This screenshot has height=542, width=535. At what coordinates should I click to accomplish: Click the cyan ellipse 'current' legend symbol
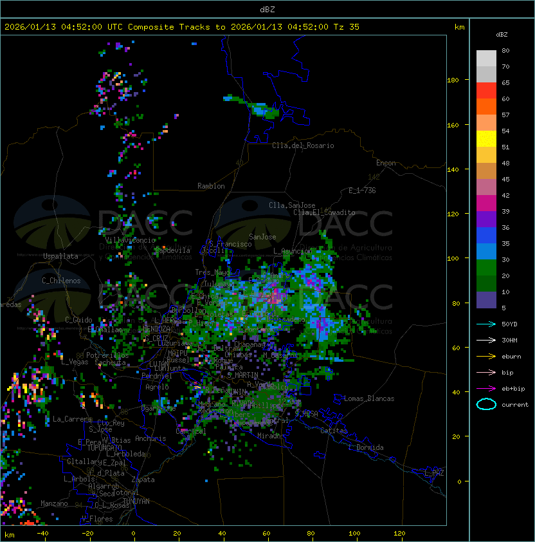(x=486, y=404)
